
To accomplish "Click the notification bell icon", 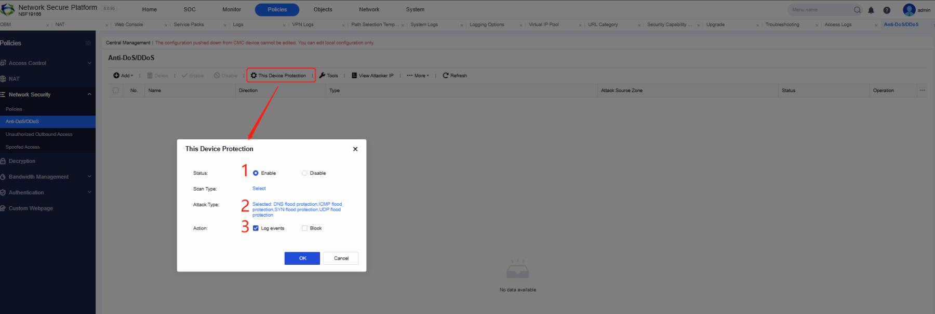I will (x=871, y=10).
